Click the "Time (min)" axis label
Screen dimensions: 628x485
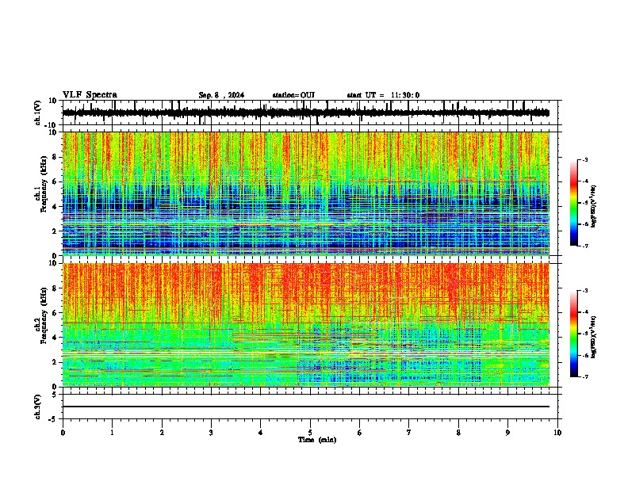click(x=317, y=440)
